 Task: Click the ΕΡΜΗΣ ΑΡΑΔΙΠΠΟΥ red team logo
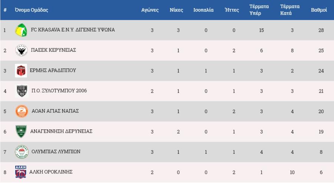pos(21,71)
